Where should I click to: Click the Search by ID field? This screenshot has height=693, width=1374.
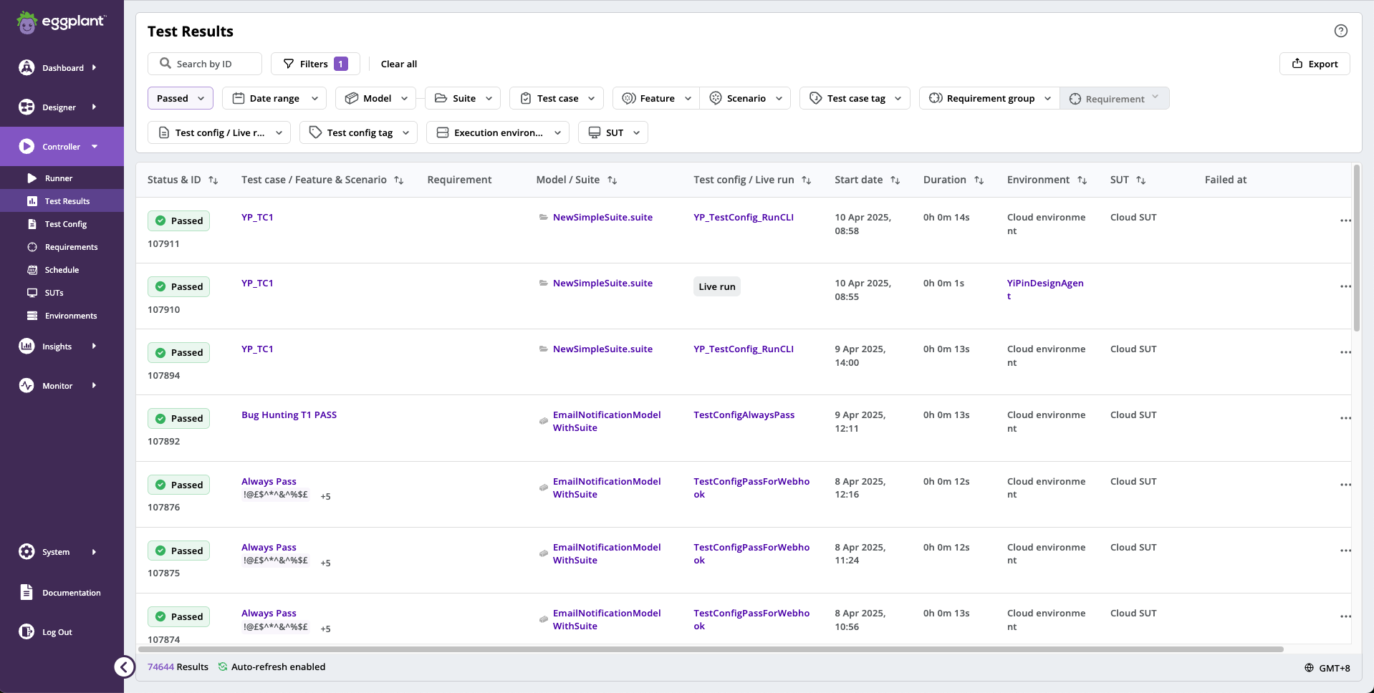(205, 64)
